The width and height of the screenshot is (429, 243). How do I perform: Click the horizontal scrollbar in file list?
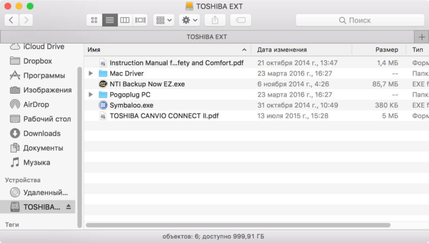238,225
